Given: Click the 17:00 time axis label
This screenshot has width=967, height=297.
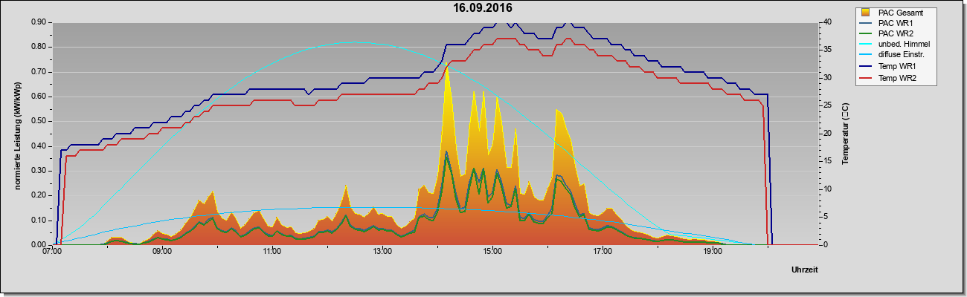Looking at the screenshot, I should 603,252.
